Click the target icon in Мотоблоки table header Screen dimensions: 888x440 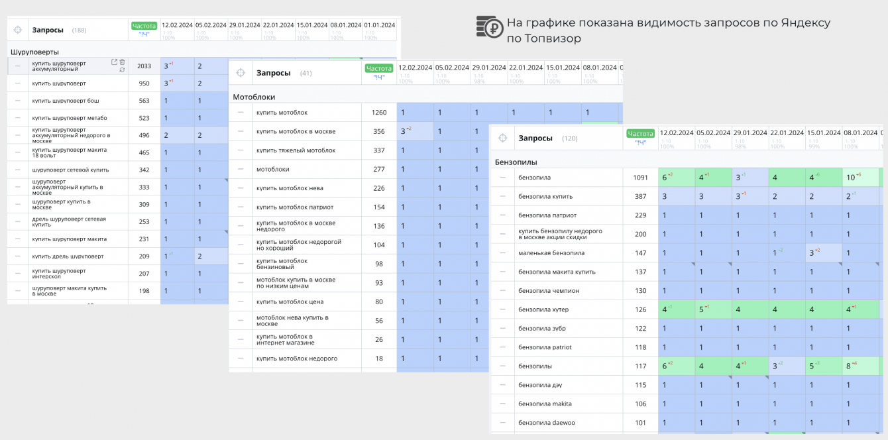click(241, 72)
